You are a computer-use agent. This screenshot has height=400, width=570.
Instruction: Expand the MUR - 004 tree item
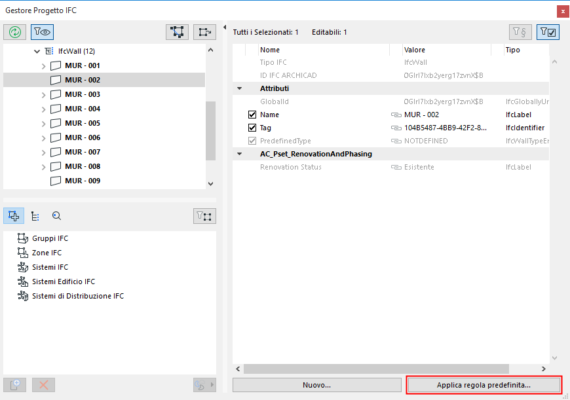pos(44,109)
